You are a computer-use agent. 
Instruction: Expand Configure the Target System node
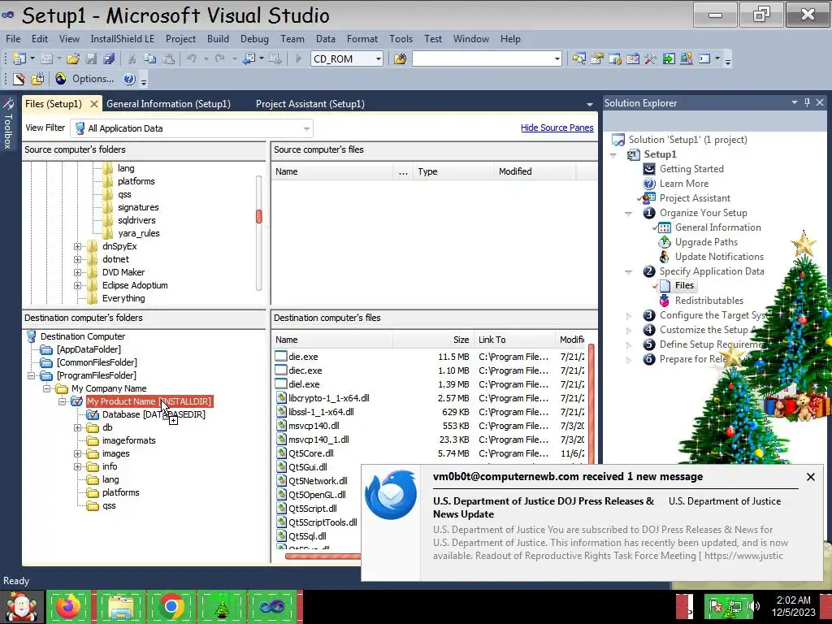click(x=629, y=316)
